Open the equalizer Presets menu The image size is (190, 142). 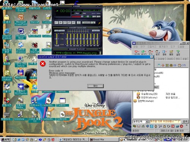click(96, 31)
